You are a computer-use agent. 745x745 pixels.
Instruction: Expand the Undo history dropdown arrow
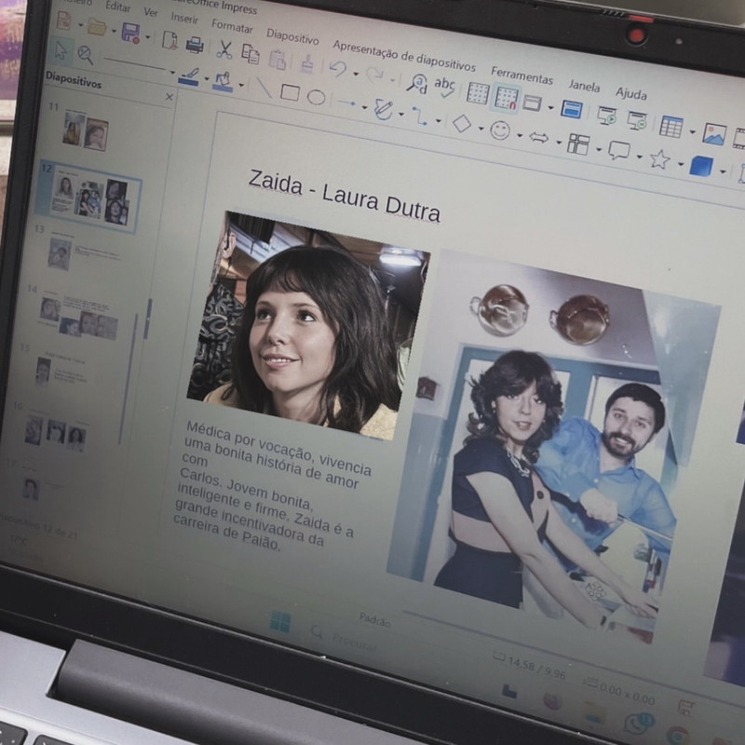point(356,74)
